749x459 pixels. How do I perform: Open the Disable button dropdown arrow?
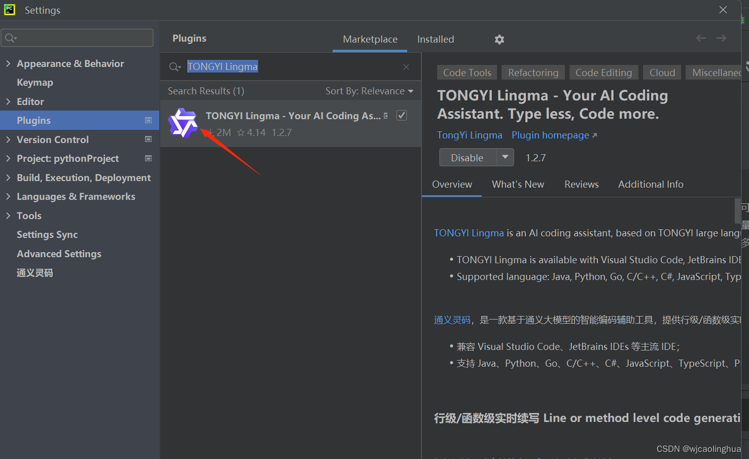(x=505, y=157)
